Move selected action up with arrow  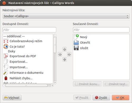pyautogui.click(x=65, y=49)
